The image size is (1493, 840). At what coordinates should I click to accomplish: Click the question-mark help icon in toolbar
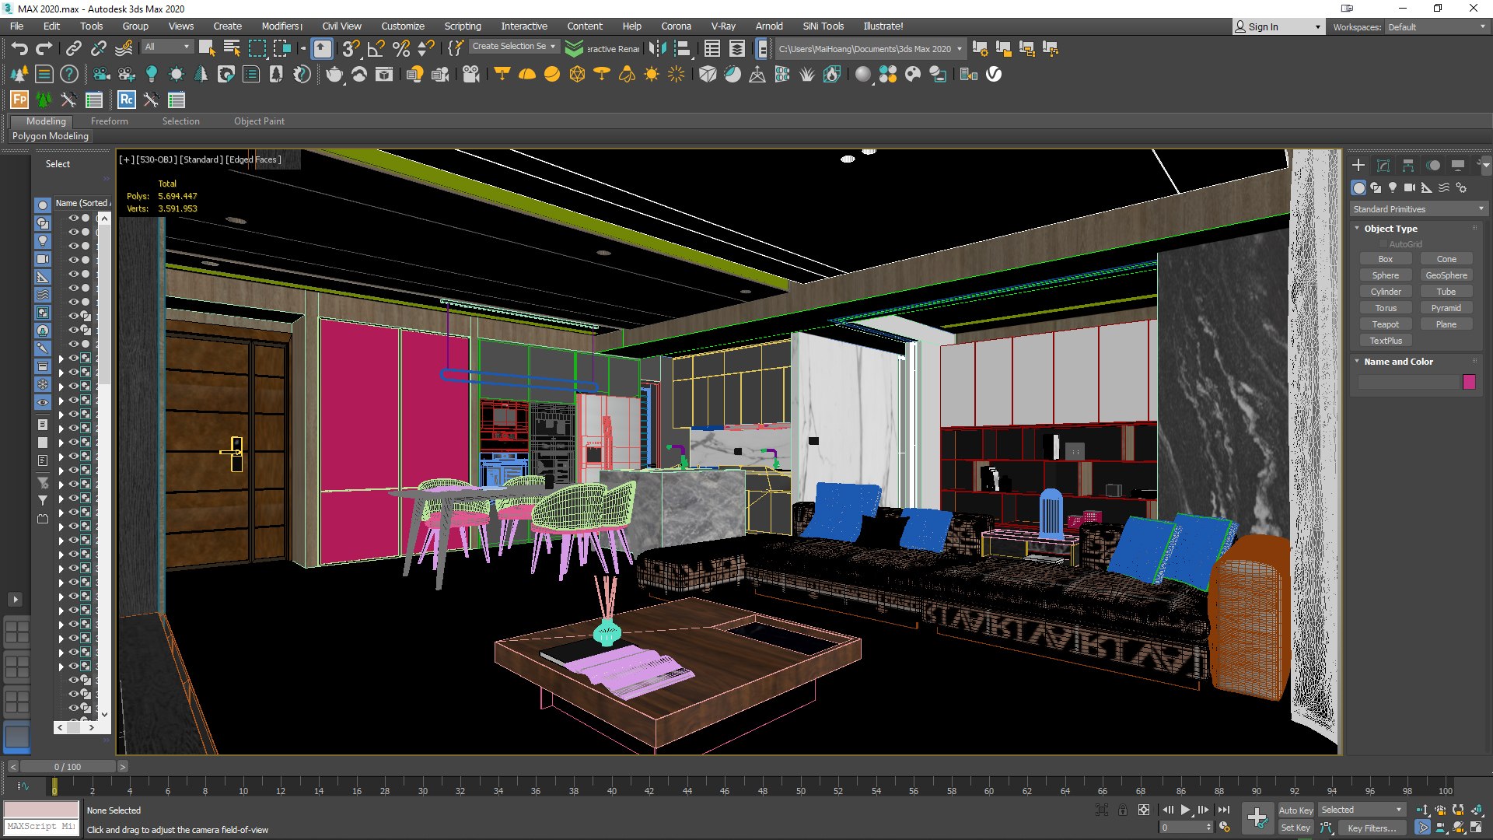tap(69, 75)
